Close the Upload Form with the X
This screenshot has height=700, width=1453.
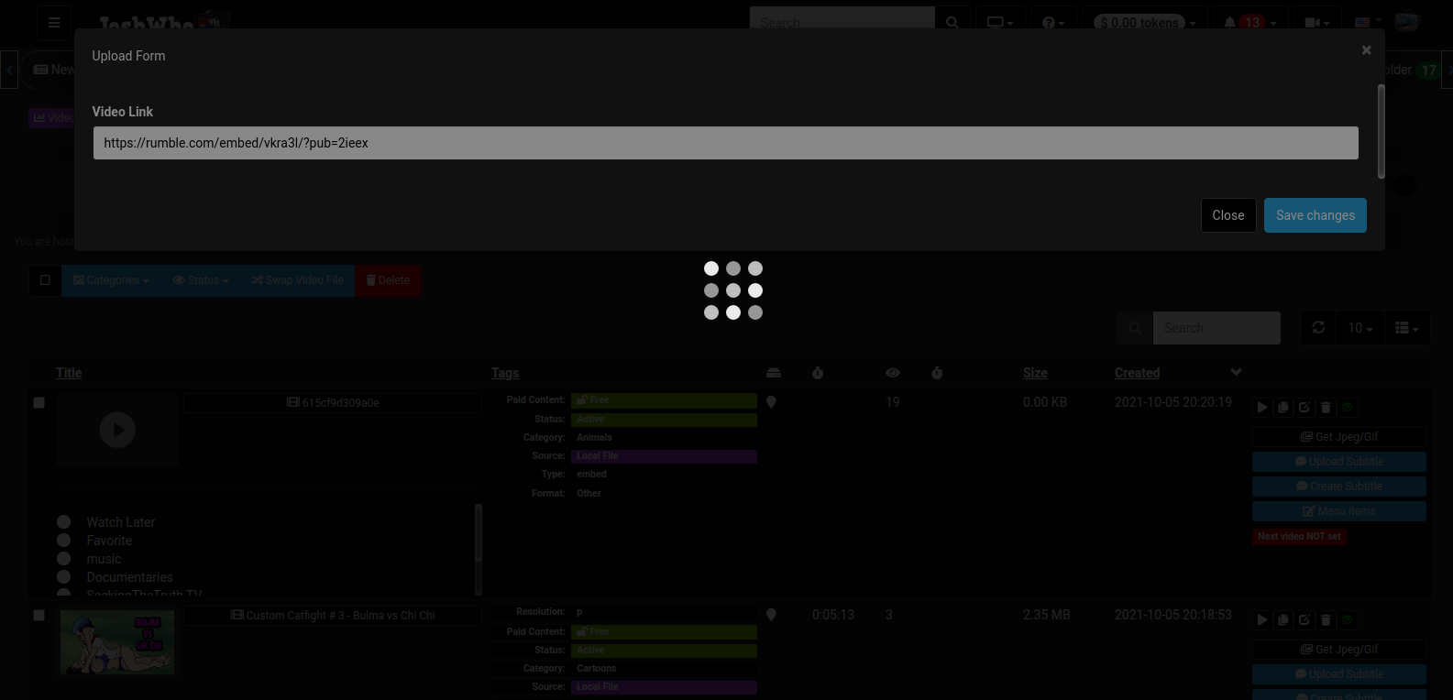[x=1366, y=50]
